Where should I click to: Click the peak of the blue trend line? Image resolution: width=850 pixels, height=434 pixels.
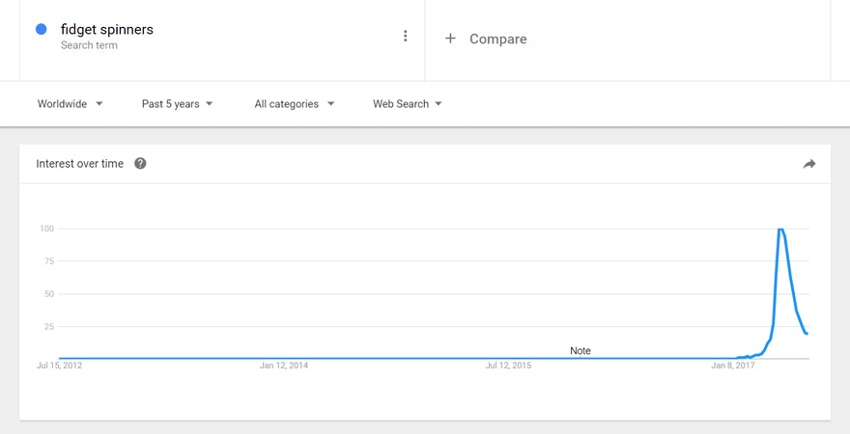point(780,230)
